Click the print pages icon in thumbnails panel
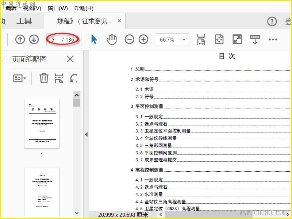The height and width of the screenshot is (219, 292). tap(59, 78)
